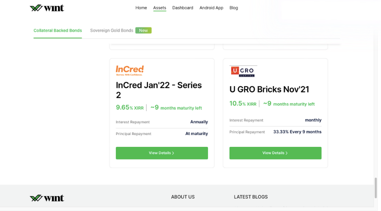Image resolution: width=381 pixels, height=211 pixels.
Task: Open the Home menu item
Action: [x=141, y=8]
